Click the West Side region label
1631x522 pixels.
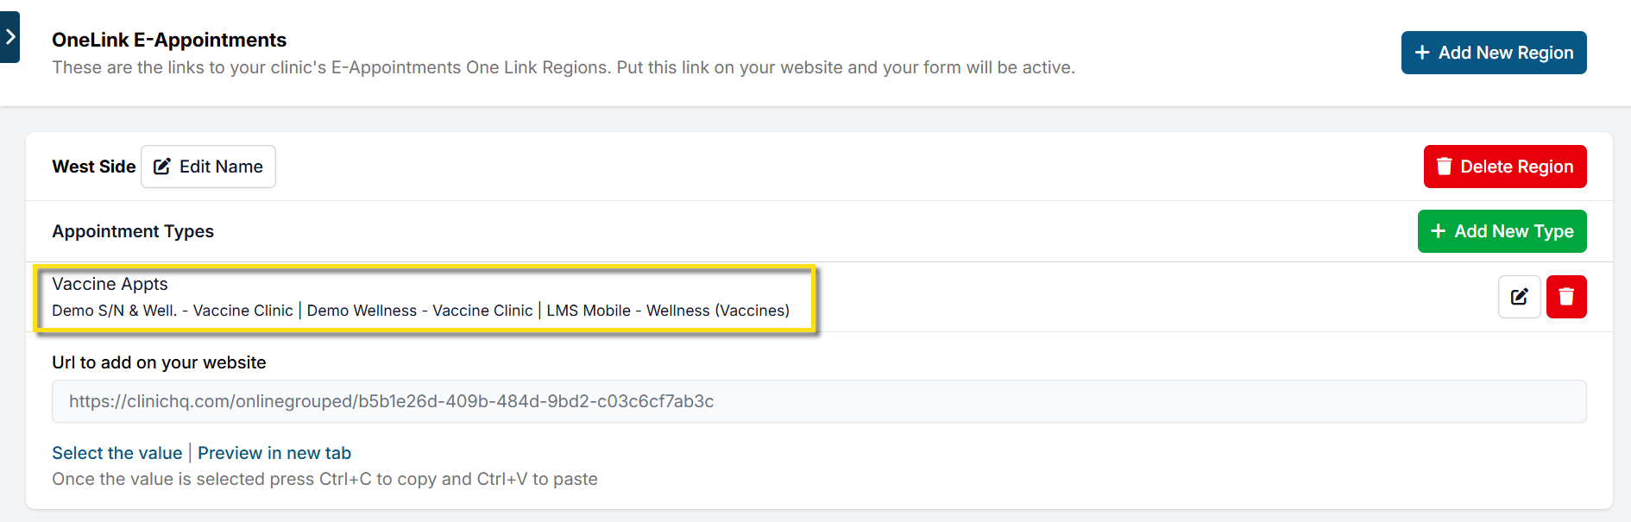(93, 167)
